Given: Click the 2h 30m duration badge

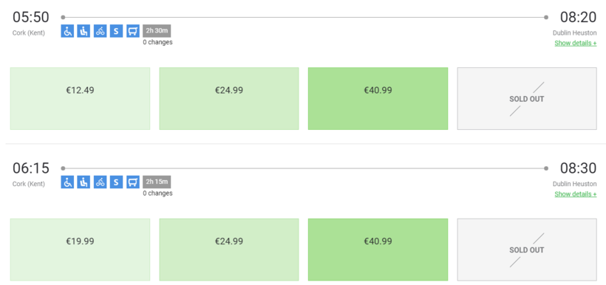Looking at the screenshot, I should (157, 31).
